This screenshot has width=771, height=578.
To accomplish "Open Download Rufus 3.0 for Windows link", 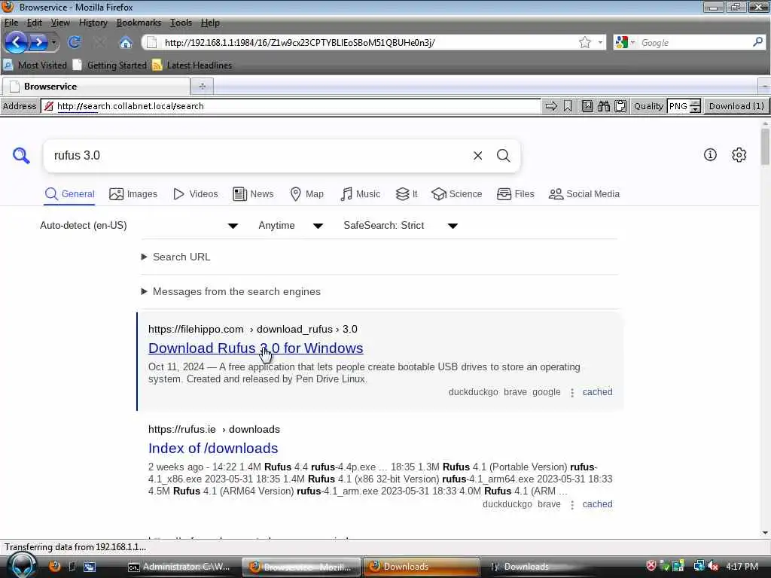I will [256, 348].
